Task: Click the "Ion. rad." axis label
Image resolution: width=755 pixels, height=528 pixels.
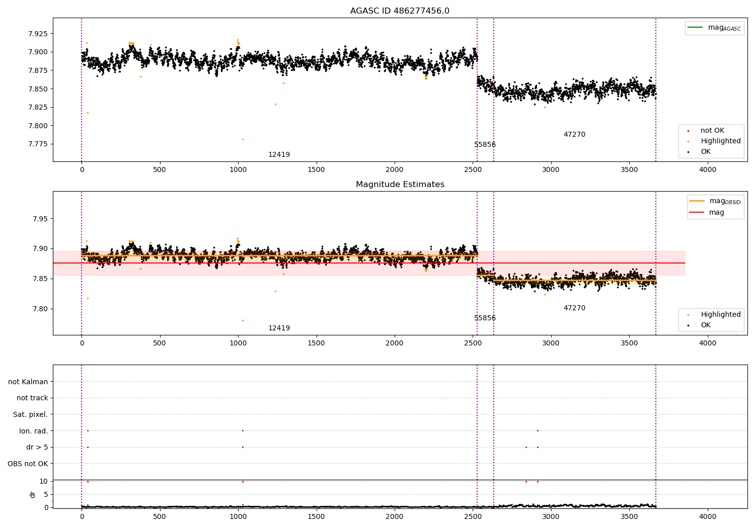Action: click(34, 431)
